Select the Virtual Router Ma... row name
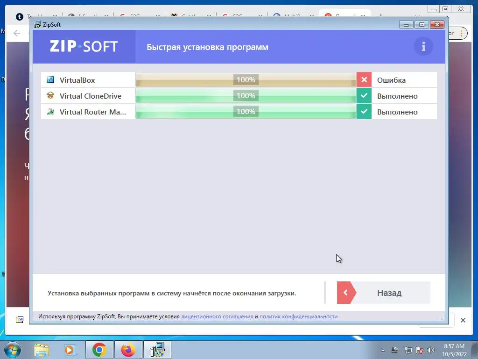The image size is (478, 359). pos(93,112)
